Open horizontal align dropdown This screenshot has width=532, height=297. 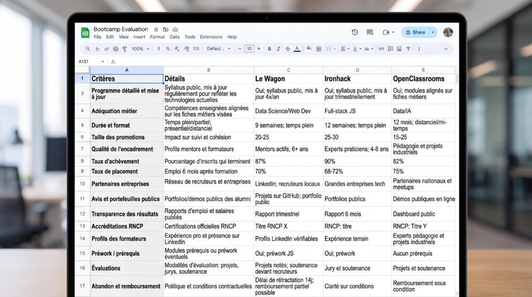345,49
